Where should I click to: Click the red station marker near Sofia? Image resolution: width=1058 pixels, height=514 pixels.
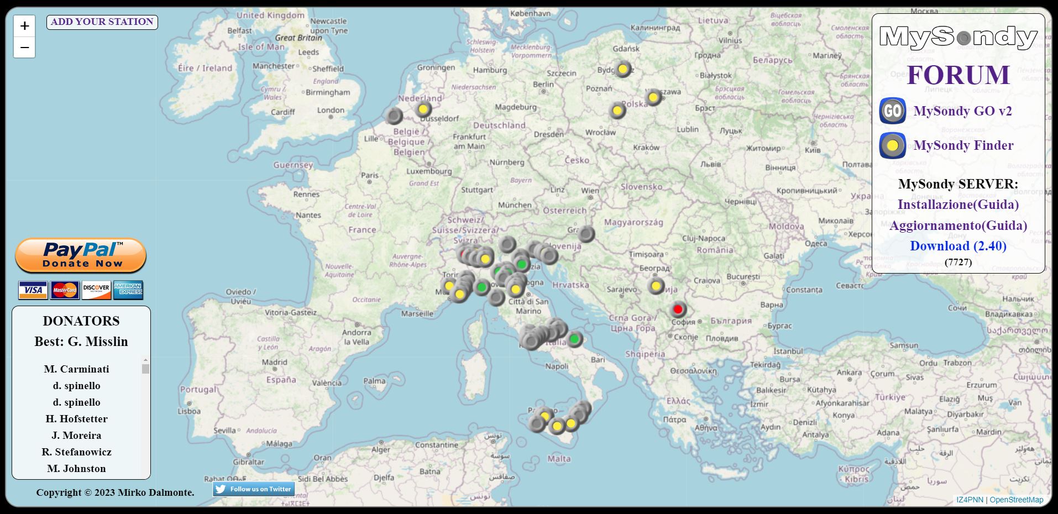click(x=678, y=310)
